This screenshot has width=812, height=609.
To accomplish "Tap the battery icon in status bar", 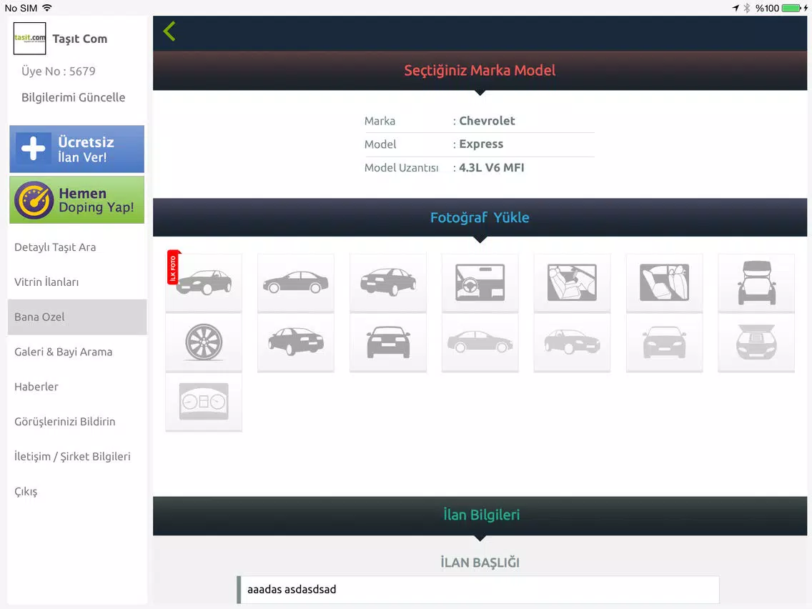I will (x=792, y=8).
